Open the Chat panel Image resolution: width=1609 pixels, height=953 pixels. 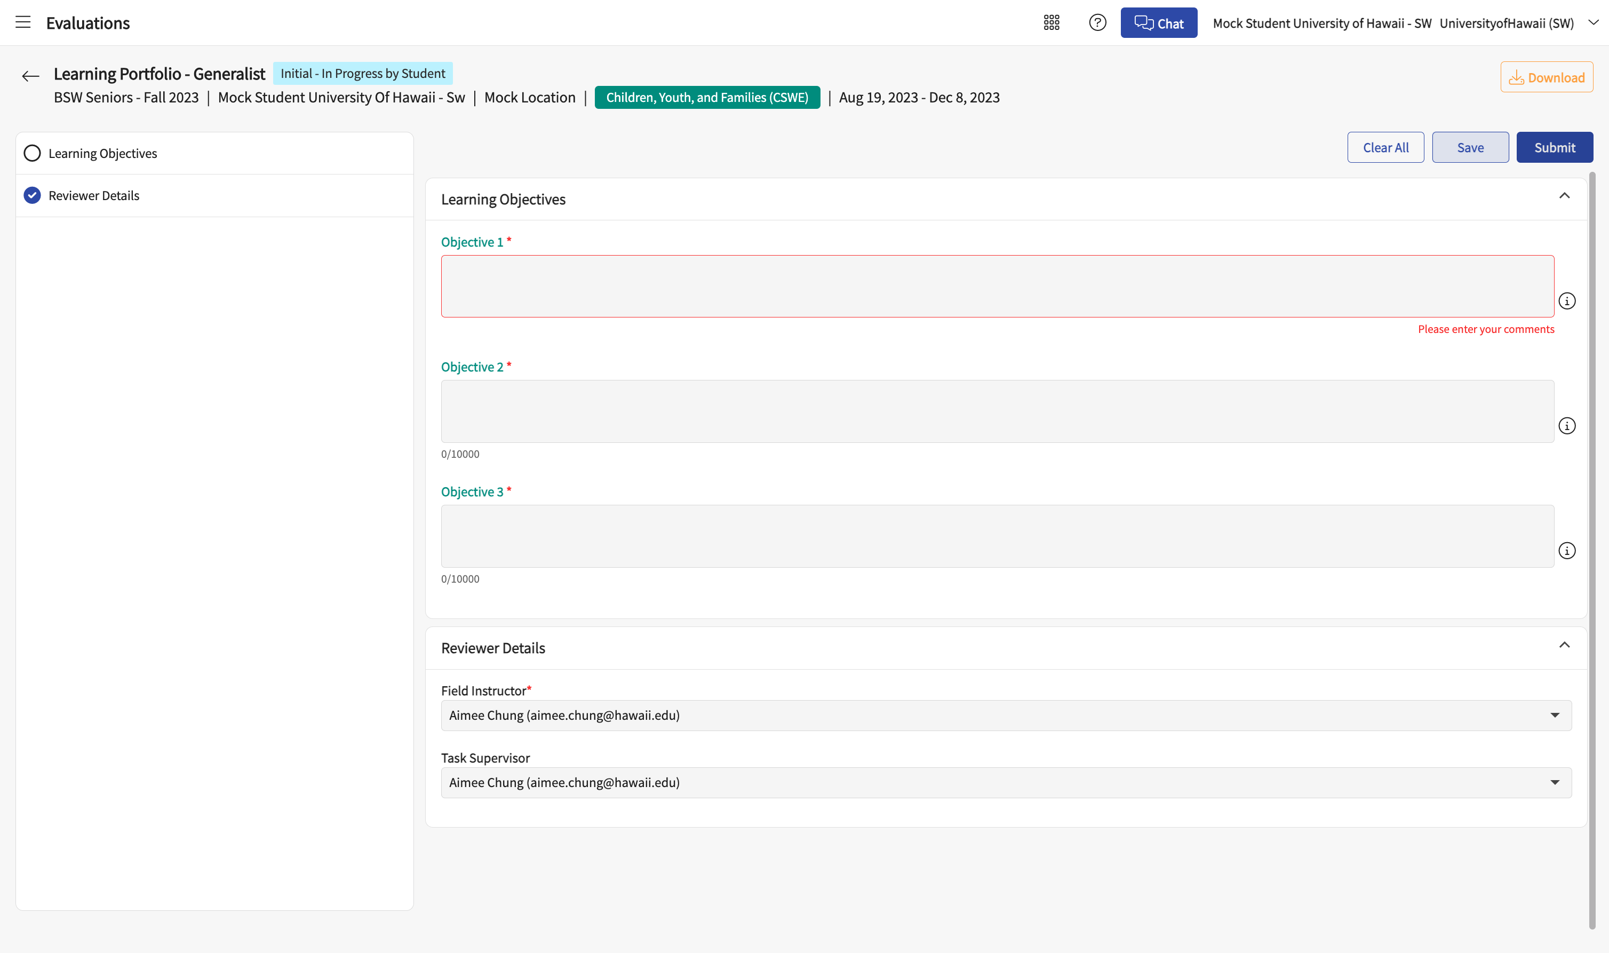[x=1158, y=23]
